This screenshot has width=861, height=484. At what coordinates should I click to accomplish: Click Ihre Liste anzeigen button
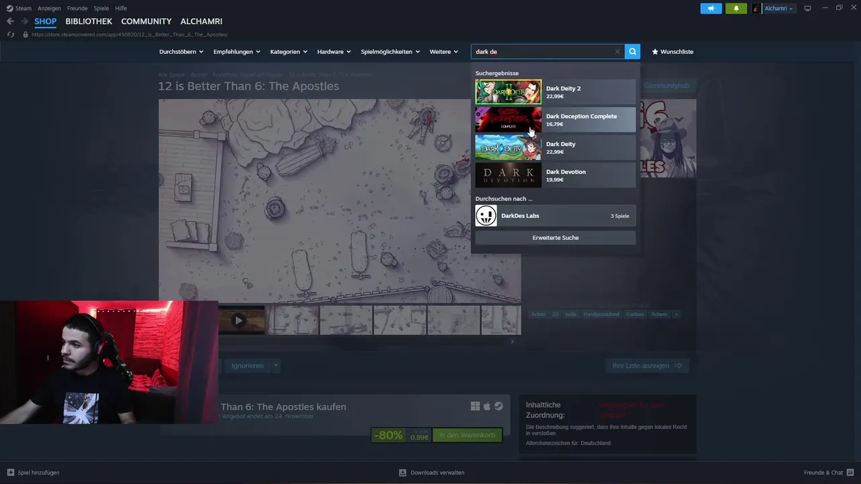pyautogui.click(x=647, y=366)
